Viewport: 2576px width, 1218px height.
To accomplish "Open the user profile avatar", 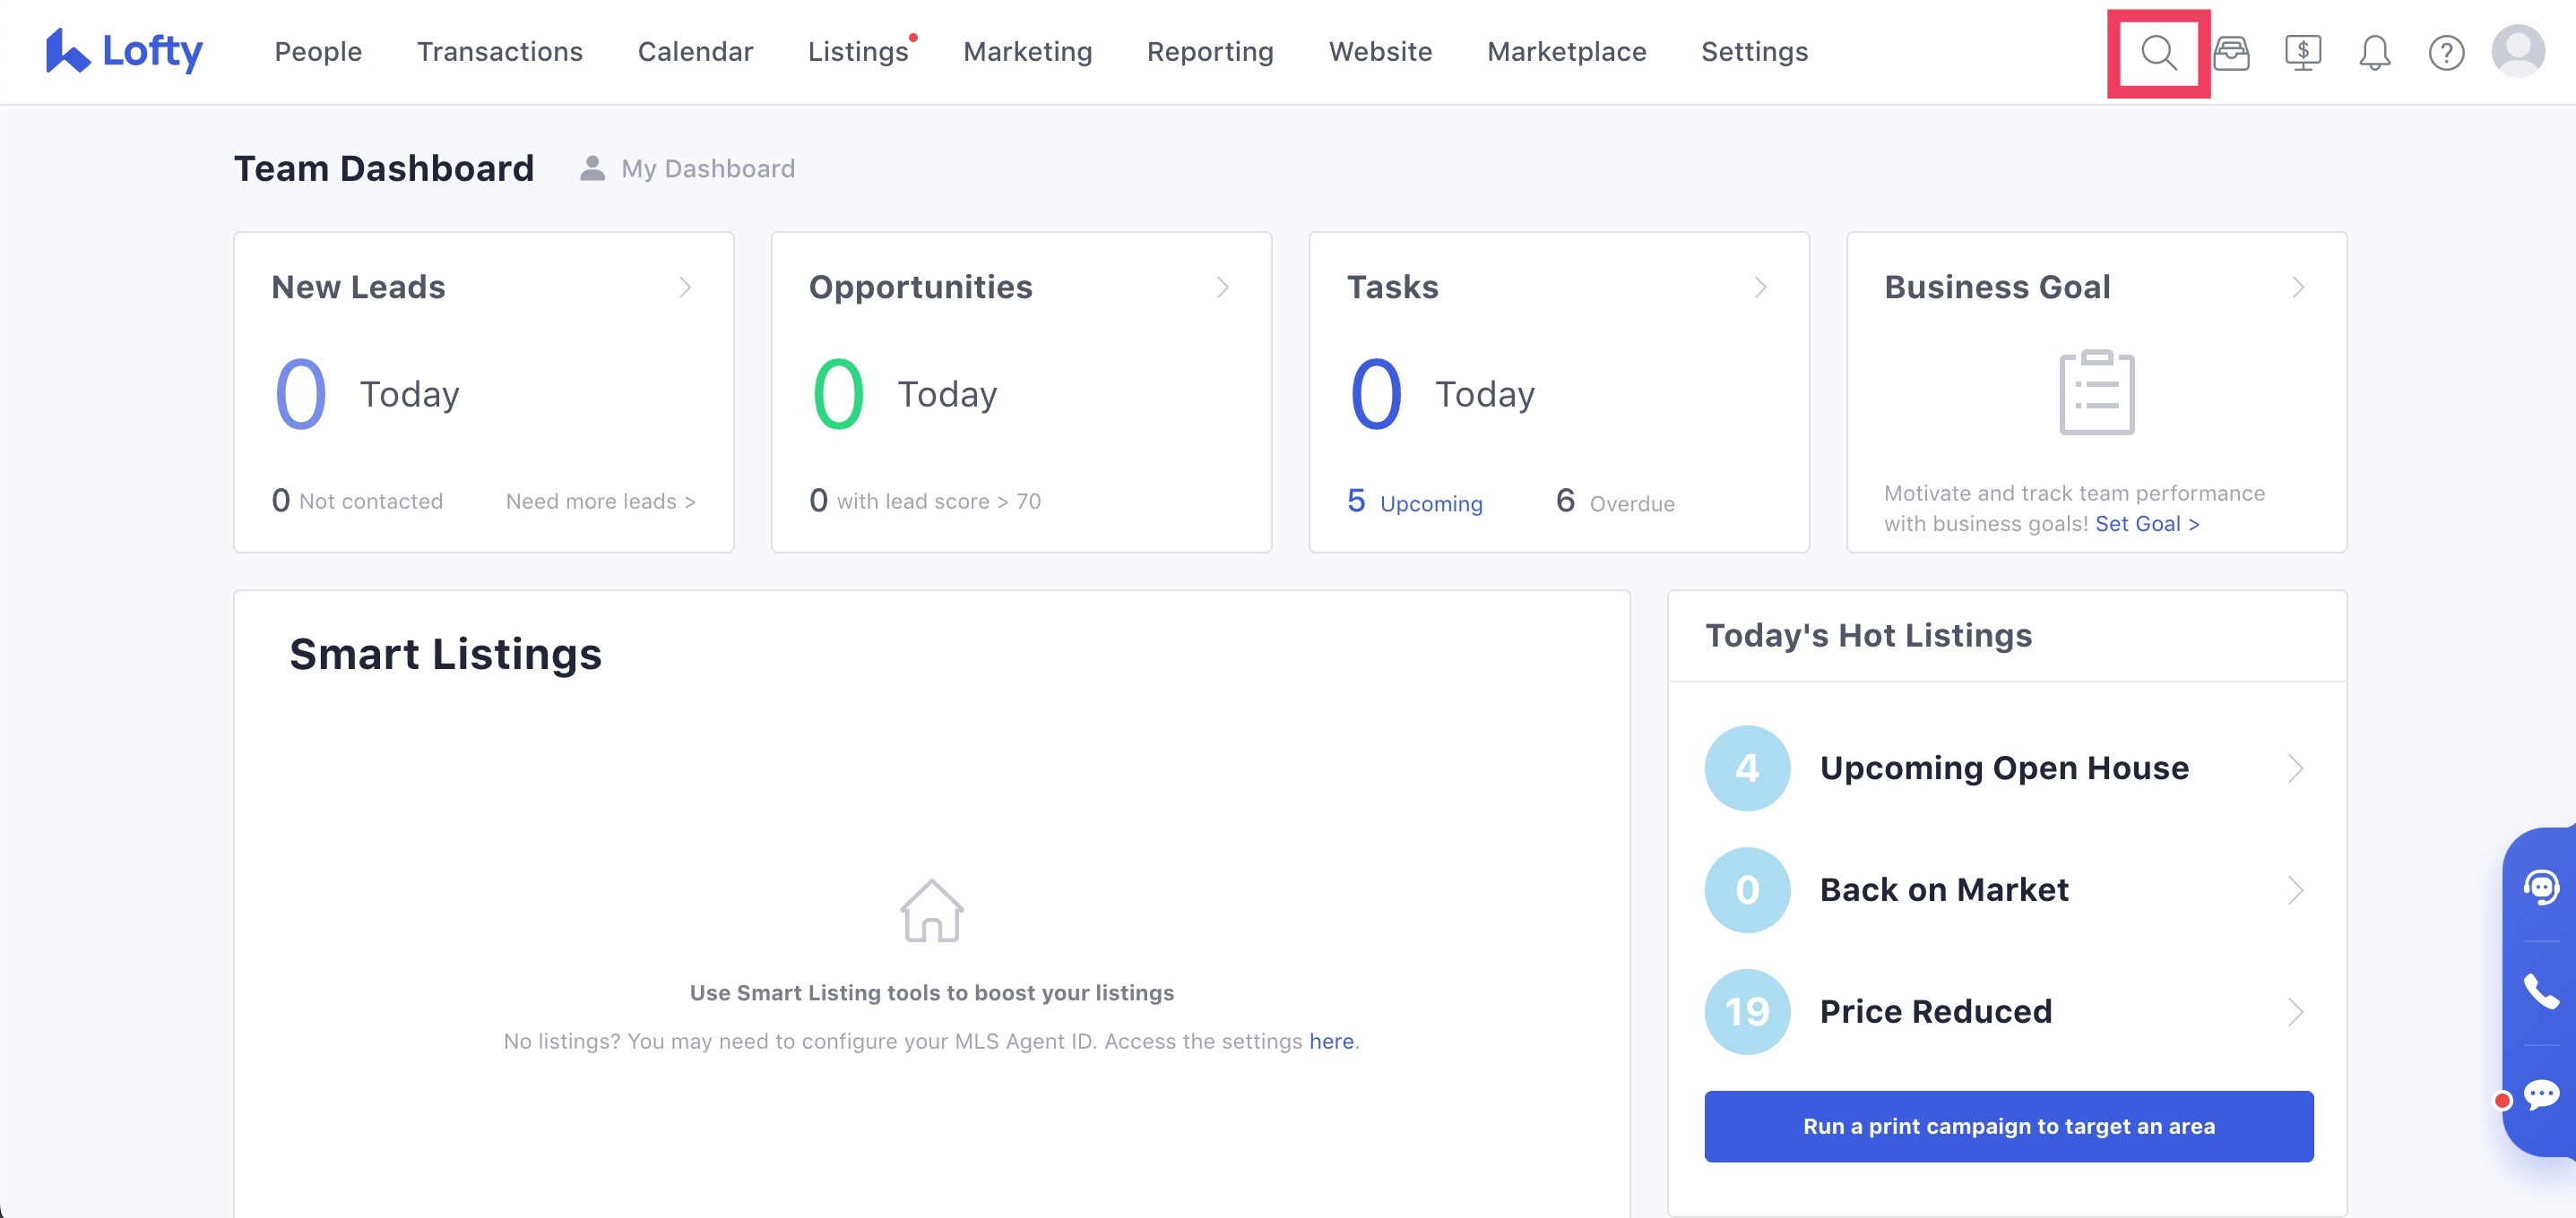I will coord(2517,50).
